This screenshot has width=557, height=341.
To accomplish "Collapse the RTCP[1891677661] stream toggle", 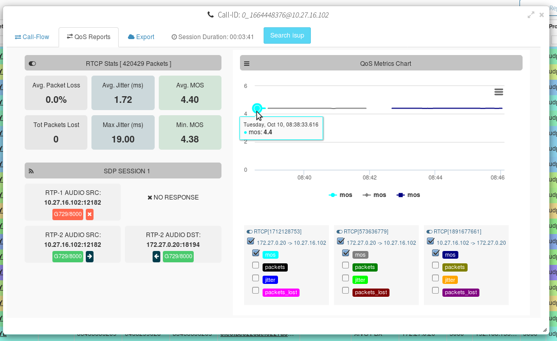I will tap(429, 232).
